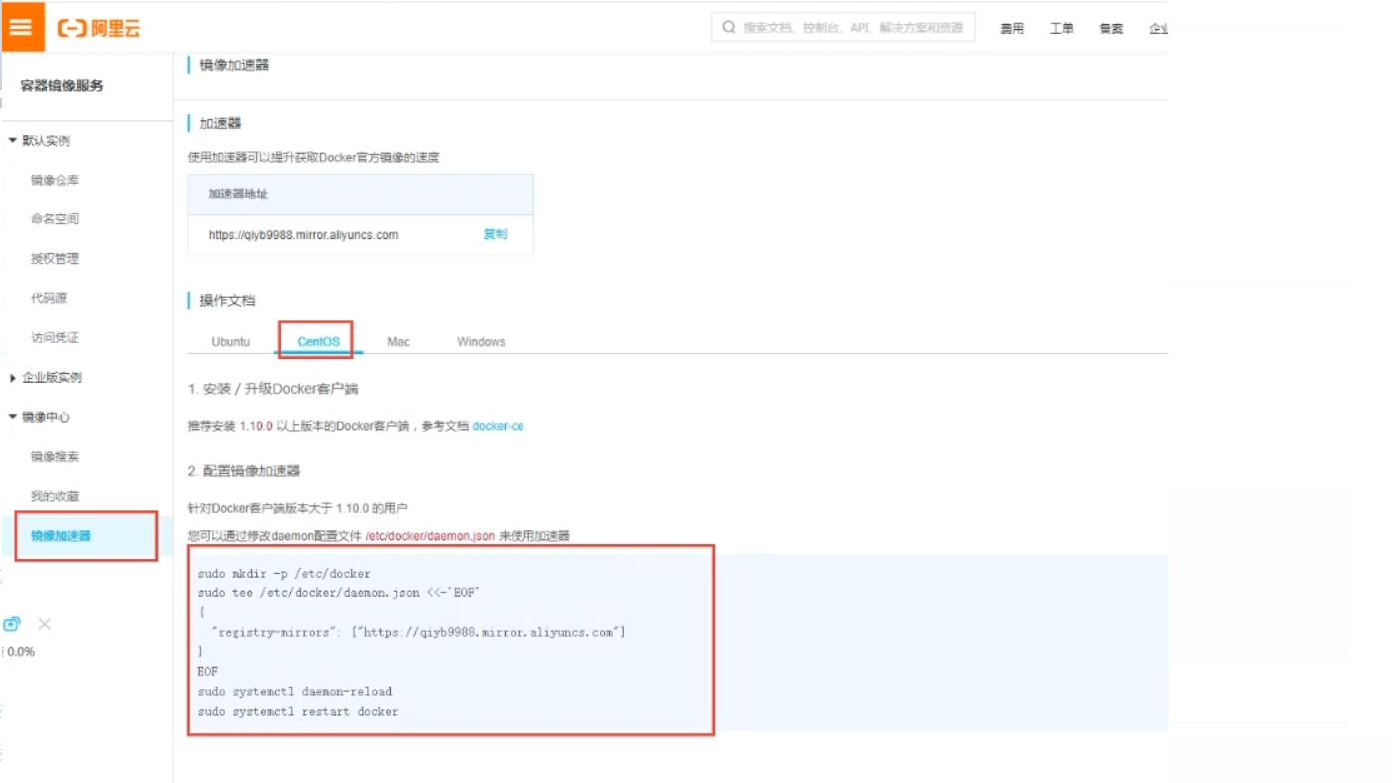The height and width of the screenshot is (783, 1392).
Task: Open 镜像搜索 in sidebar
Action: click(x=55, y=457)
